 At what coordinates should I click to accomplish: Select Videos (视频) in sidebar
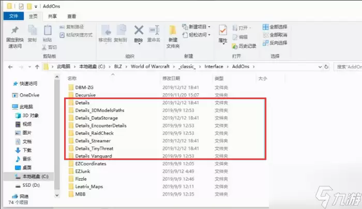pyautogui.click(x=23, y=124)
